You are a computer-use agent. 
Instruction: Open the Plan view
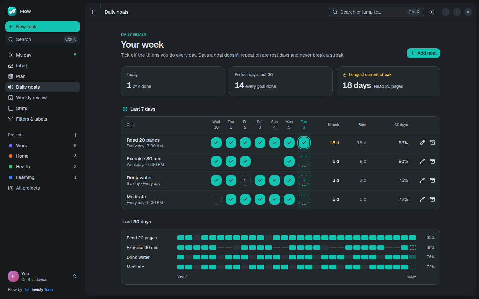coord(43,76)
